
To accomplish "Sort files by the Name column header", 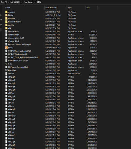I will point(7,7).
